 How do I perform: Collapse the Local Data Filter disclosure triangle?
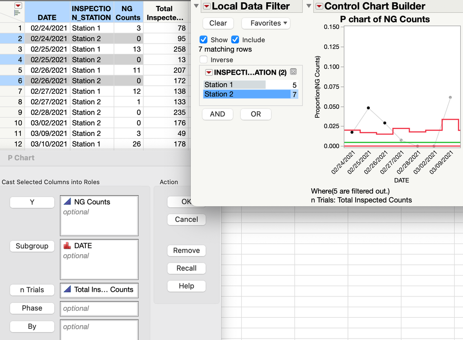(196, 6)
